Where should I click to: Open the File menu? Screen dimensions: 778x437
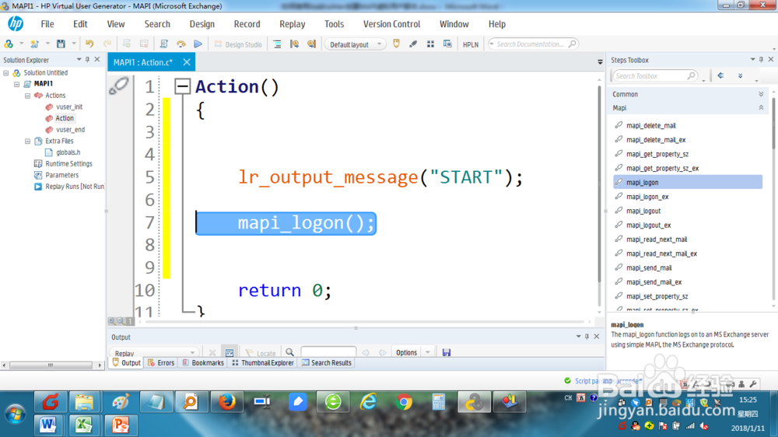point(47,24)
